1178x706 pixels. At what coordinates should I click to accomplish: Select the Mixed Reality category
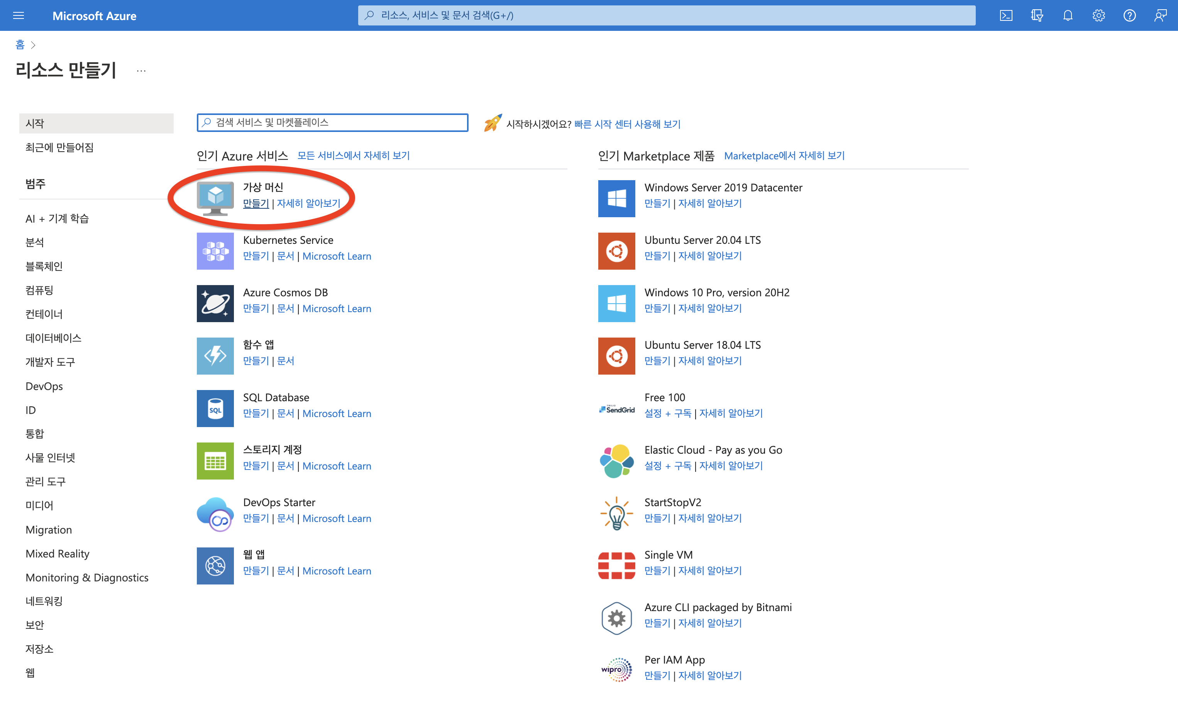[57, 553]
